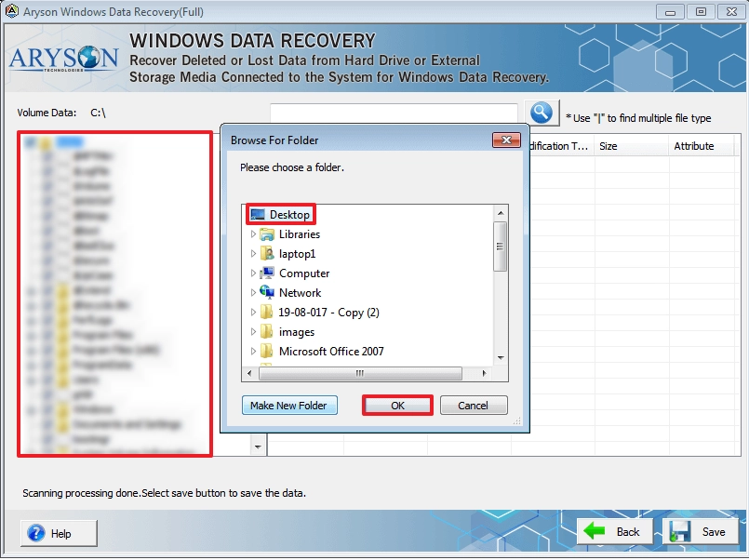The image size is (749, 560).
Task: Expand the 19-08-017 - Copy (2) folder
Action: [253, 313]
